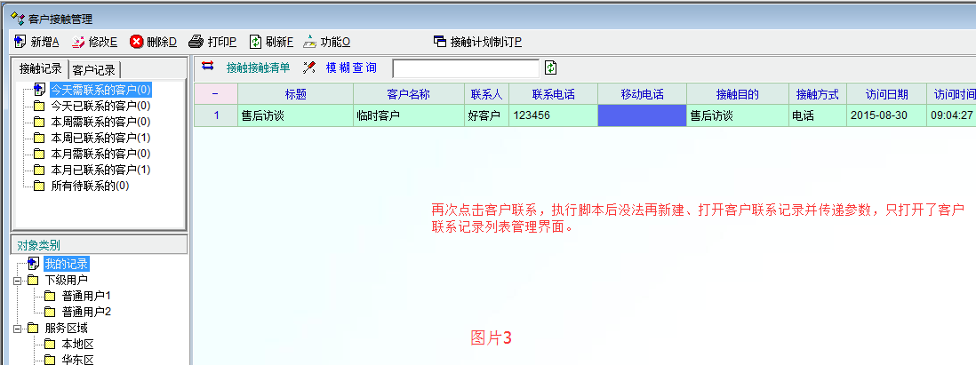Viewport: 976px width, 365px height.
Task: Select 普通用户1 in the user tree
Action: (x=86, y=296)
